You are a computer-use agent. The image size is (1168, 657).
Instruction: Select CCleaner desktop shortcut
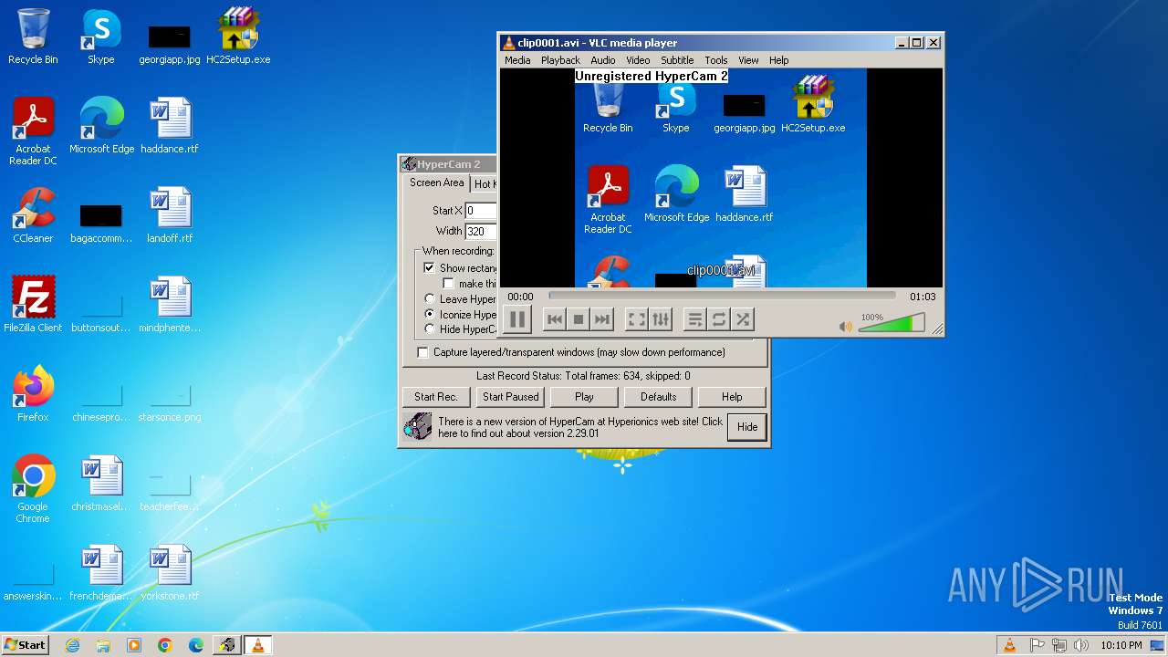point(33,215)
